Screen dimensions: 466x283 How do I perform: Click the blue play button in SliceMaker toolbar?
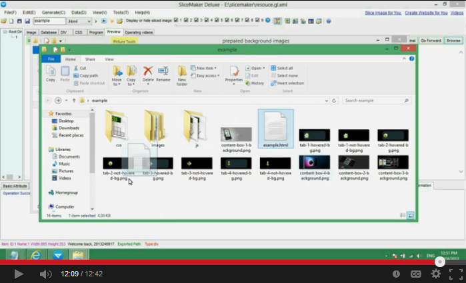(104, 21)
